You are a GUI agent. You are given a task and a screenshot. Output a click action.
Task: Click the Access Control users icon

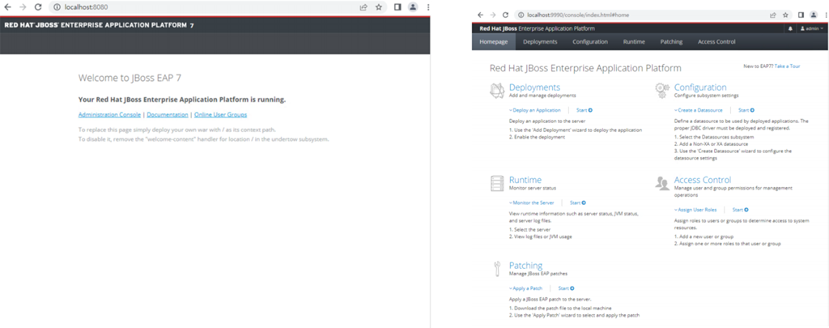[x=662, y=184]
